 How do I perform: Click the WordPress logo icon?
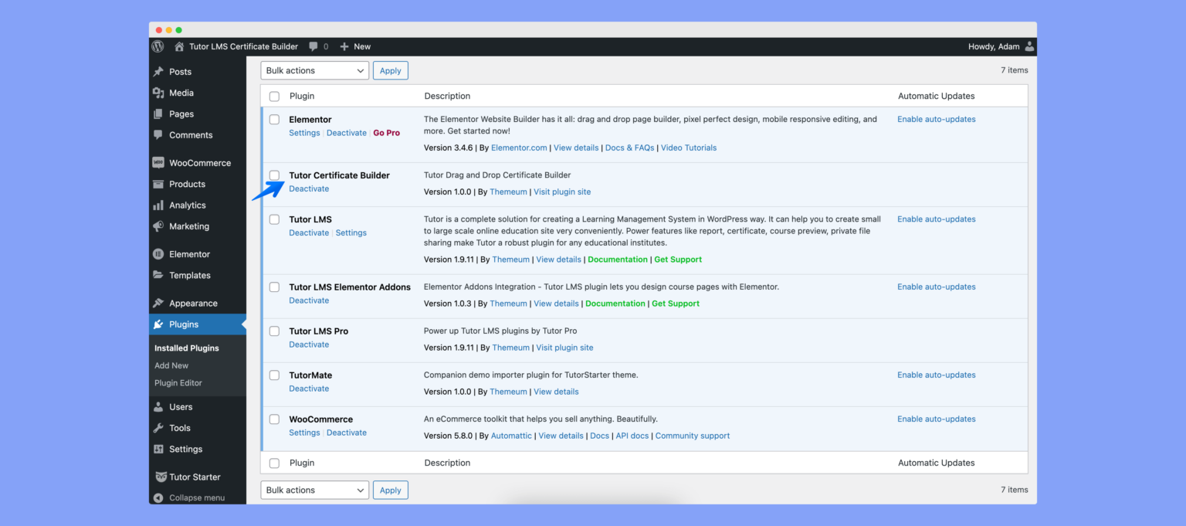tap(158, 46)
